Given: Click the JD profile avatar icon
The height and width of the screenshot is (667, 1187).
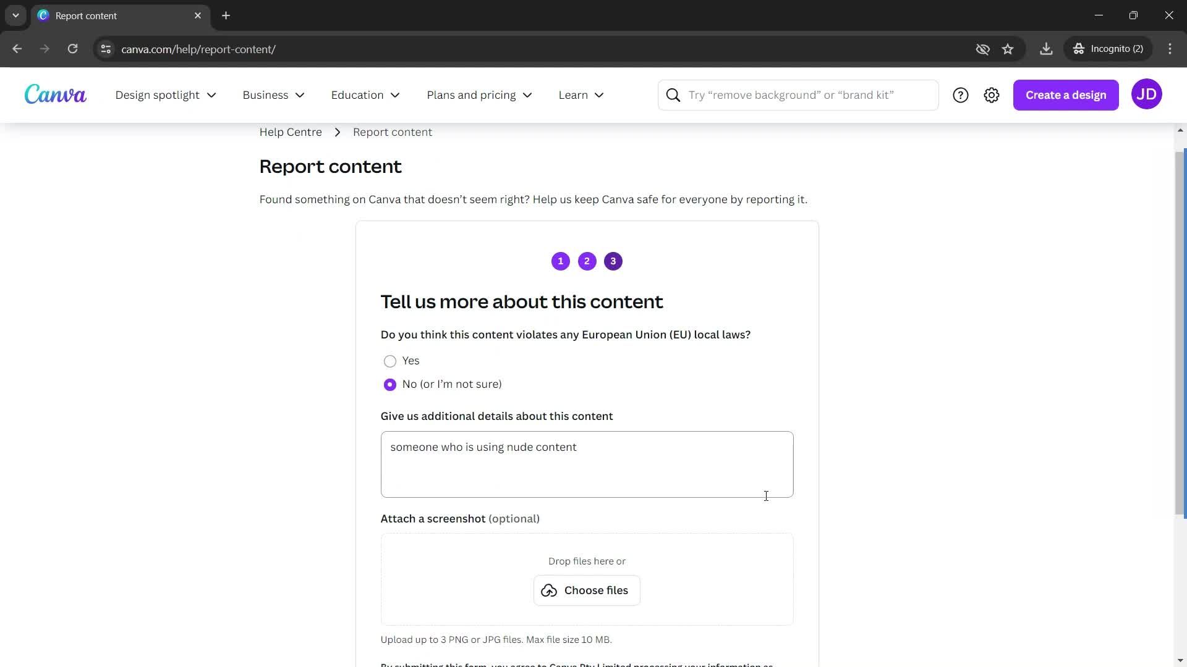Looking at the screenshot, I should pos(1146,94).
